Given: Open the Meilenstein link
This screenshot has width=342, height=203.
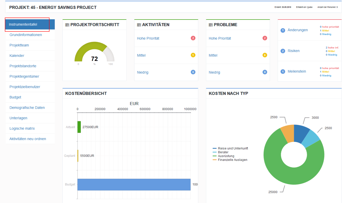Looking at the screenshot, I should [x=297, y=71].
